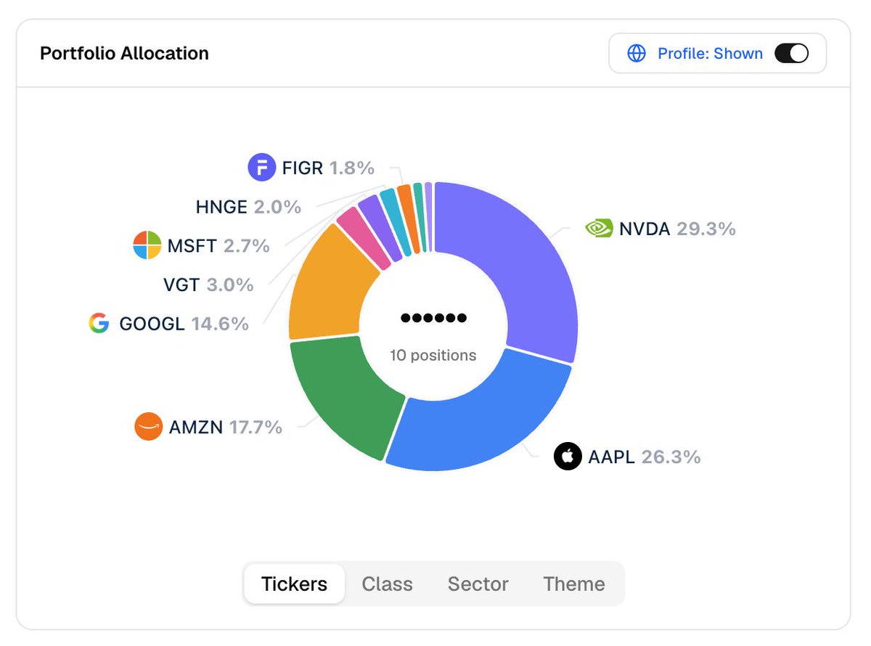Switch to the Class tab
The image size is (871, 646).
(387, 584)
